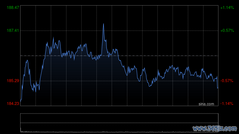Select the 187.41 price label
Screen dimensions: 239x134
coord(13,31)
